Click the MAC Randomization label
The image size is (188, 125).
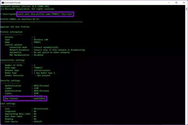19,55
